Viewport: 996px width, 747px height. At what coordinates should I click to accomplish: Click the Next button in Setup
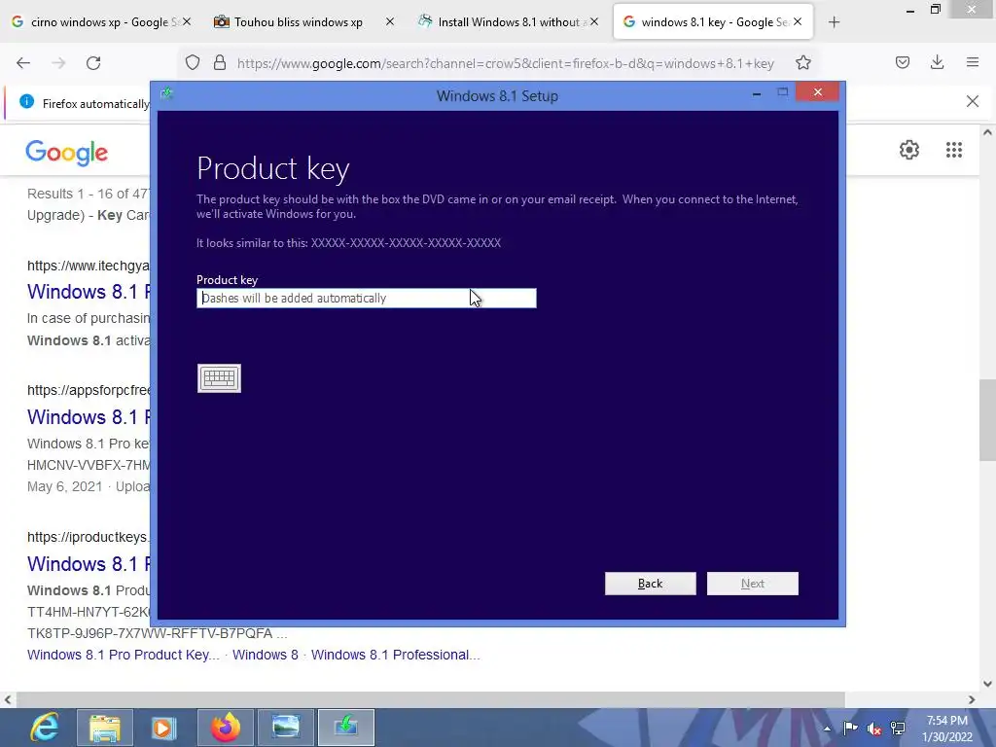pos(753,584)
